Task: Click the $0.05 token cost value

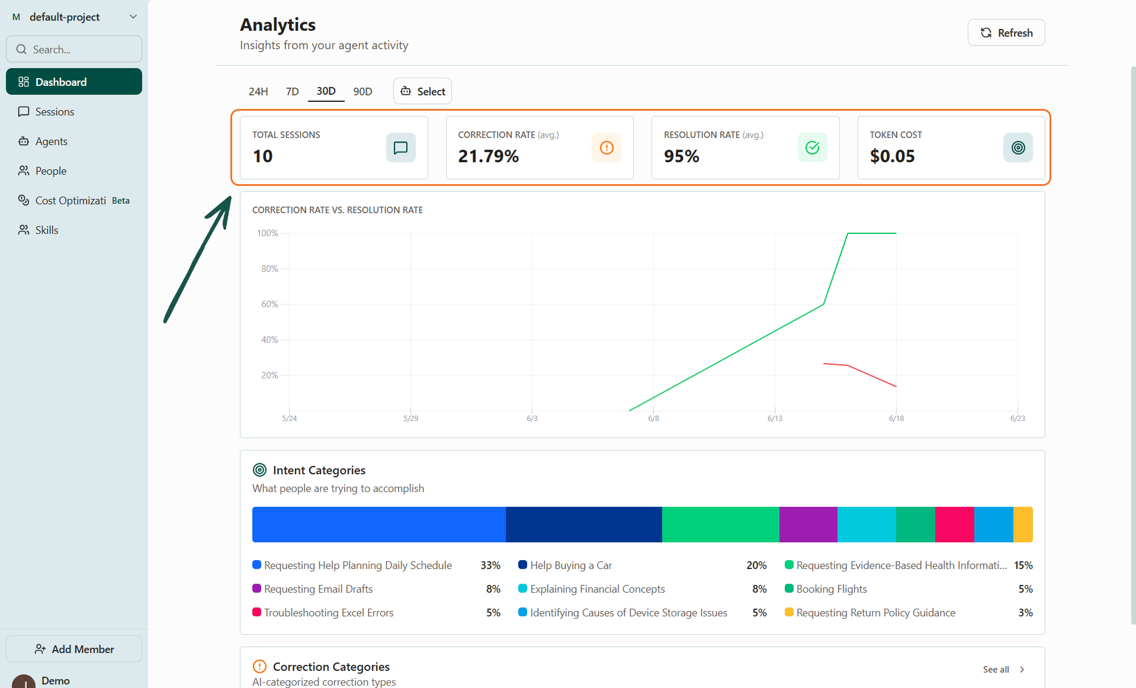Action: [x=892, y=156]
